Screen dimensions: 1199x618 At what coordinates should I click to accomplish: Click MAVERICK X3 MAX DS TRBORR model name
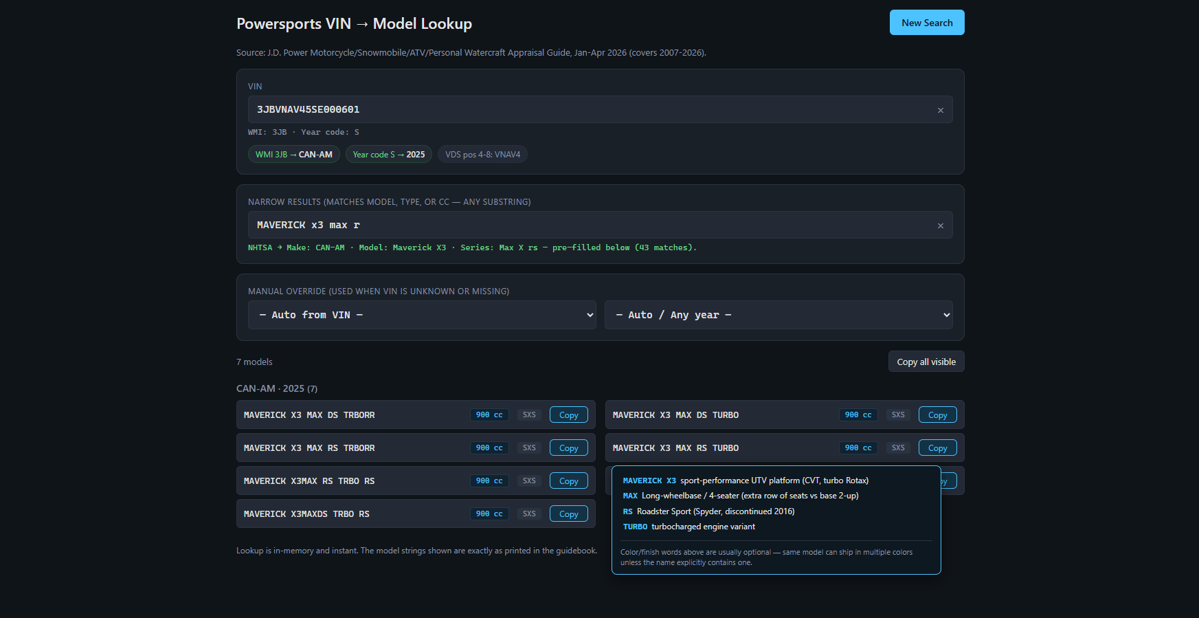309,415
